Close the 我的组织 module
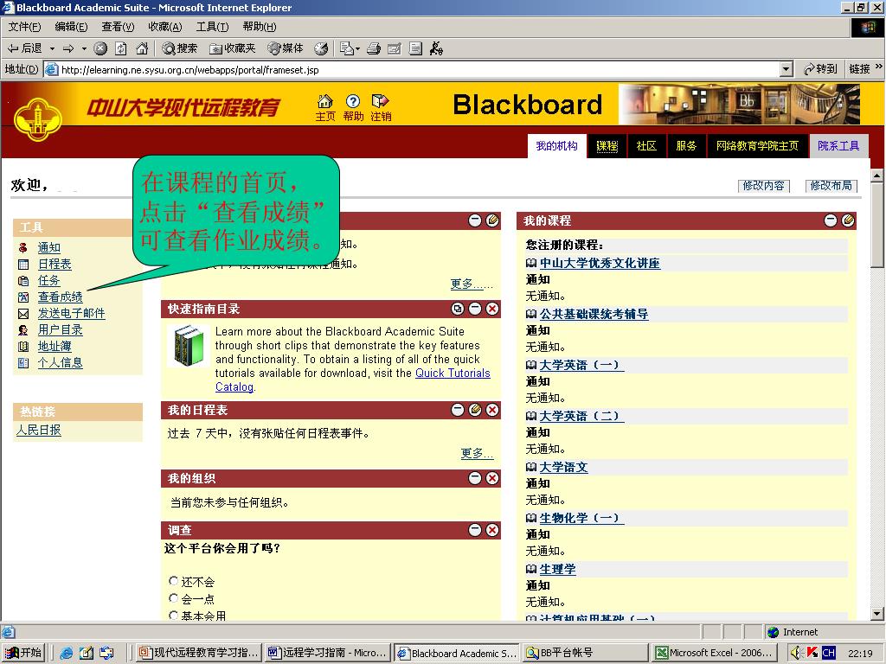This screenshot has width=886, height=664. [492, 478]
